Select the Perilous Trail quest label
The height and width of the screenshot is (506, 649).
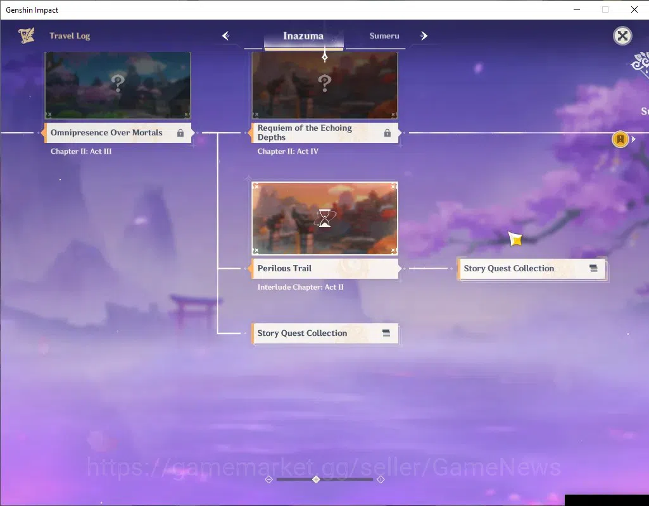coord(325,268)
